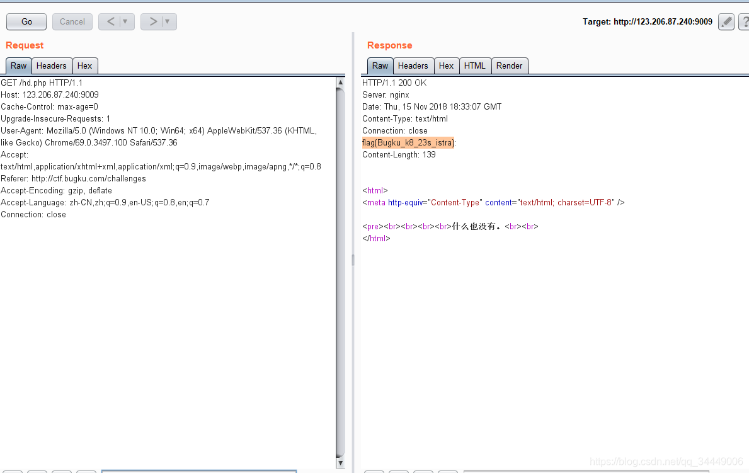This screenshot has height=473, width=749.
Task: Open the back history dropdown arrow
Action: pos(125,21)
